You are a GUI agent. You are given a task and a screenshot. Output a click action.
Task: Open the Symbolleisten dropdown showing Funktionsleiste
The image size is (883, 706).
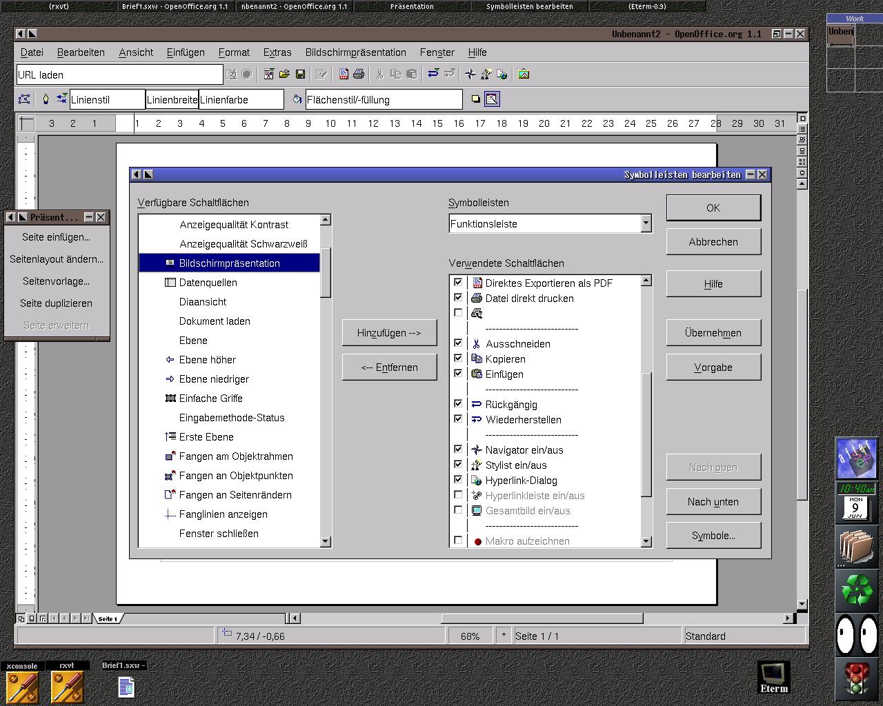(646, 223)
